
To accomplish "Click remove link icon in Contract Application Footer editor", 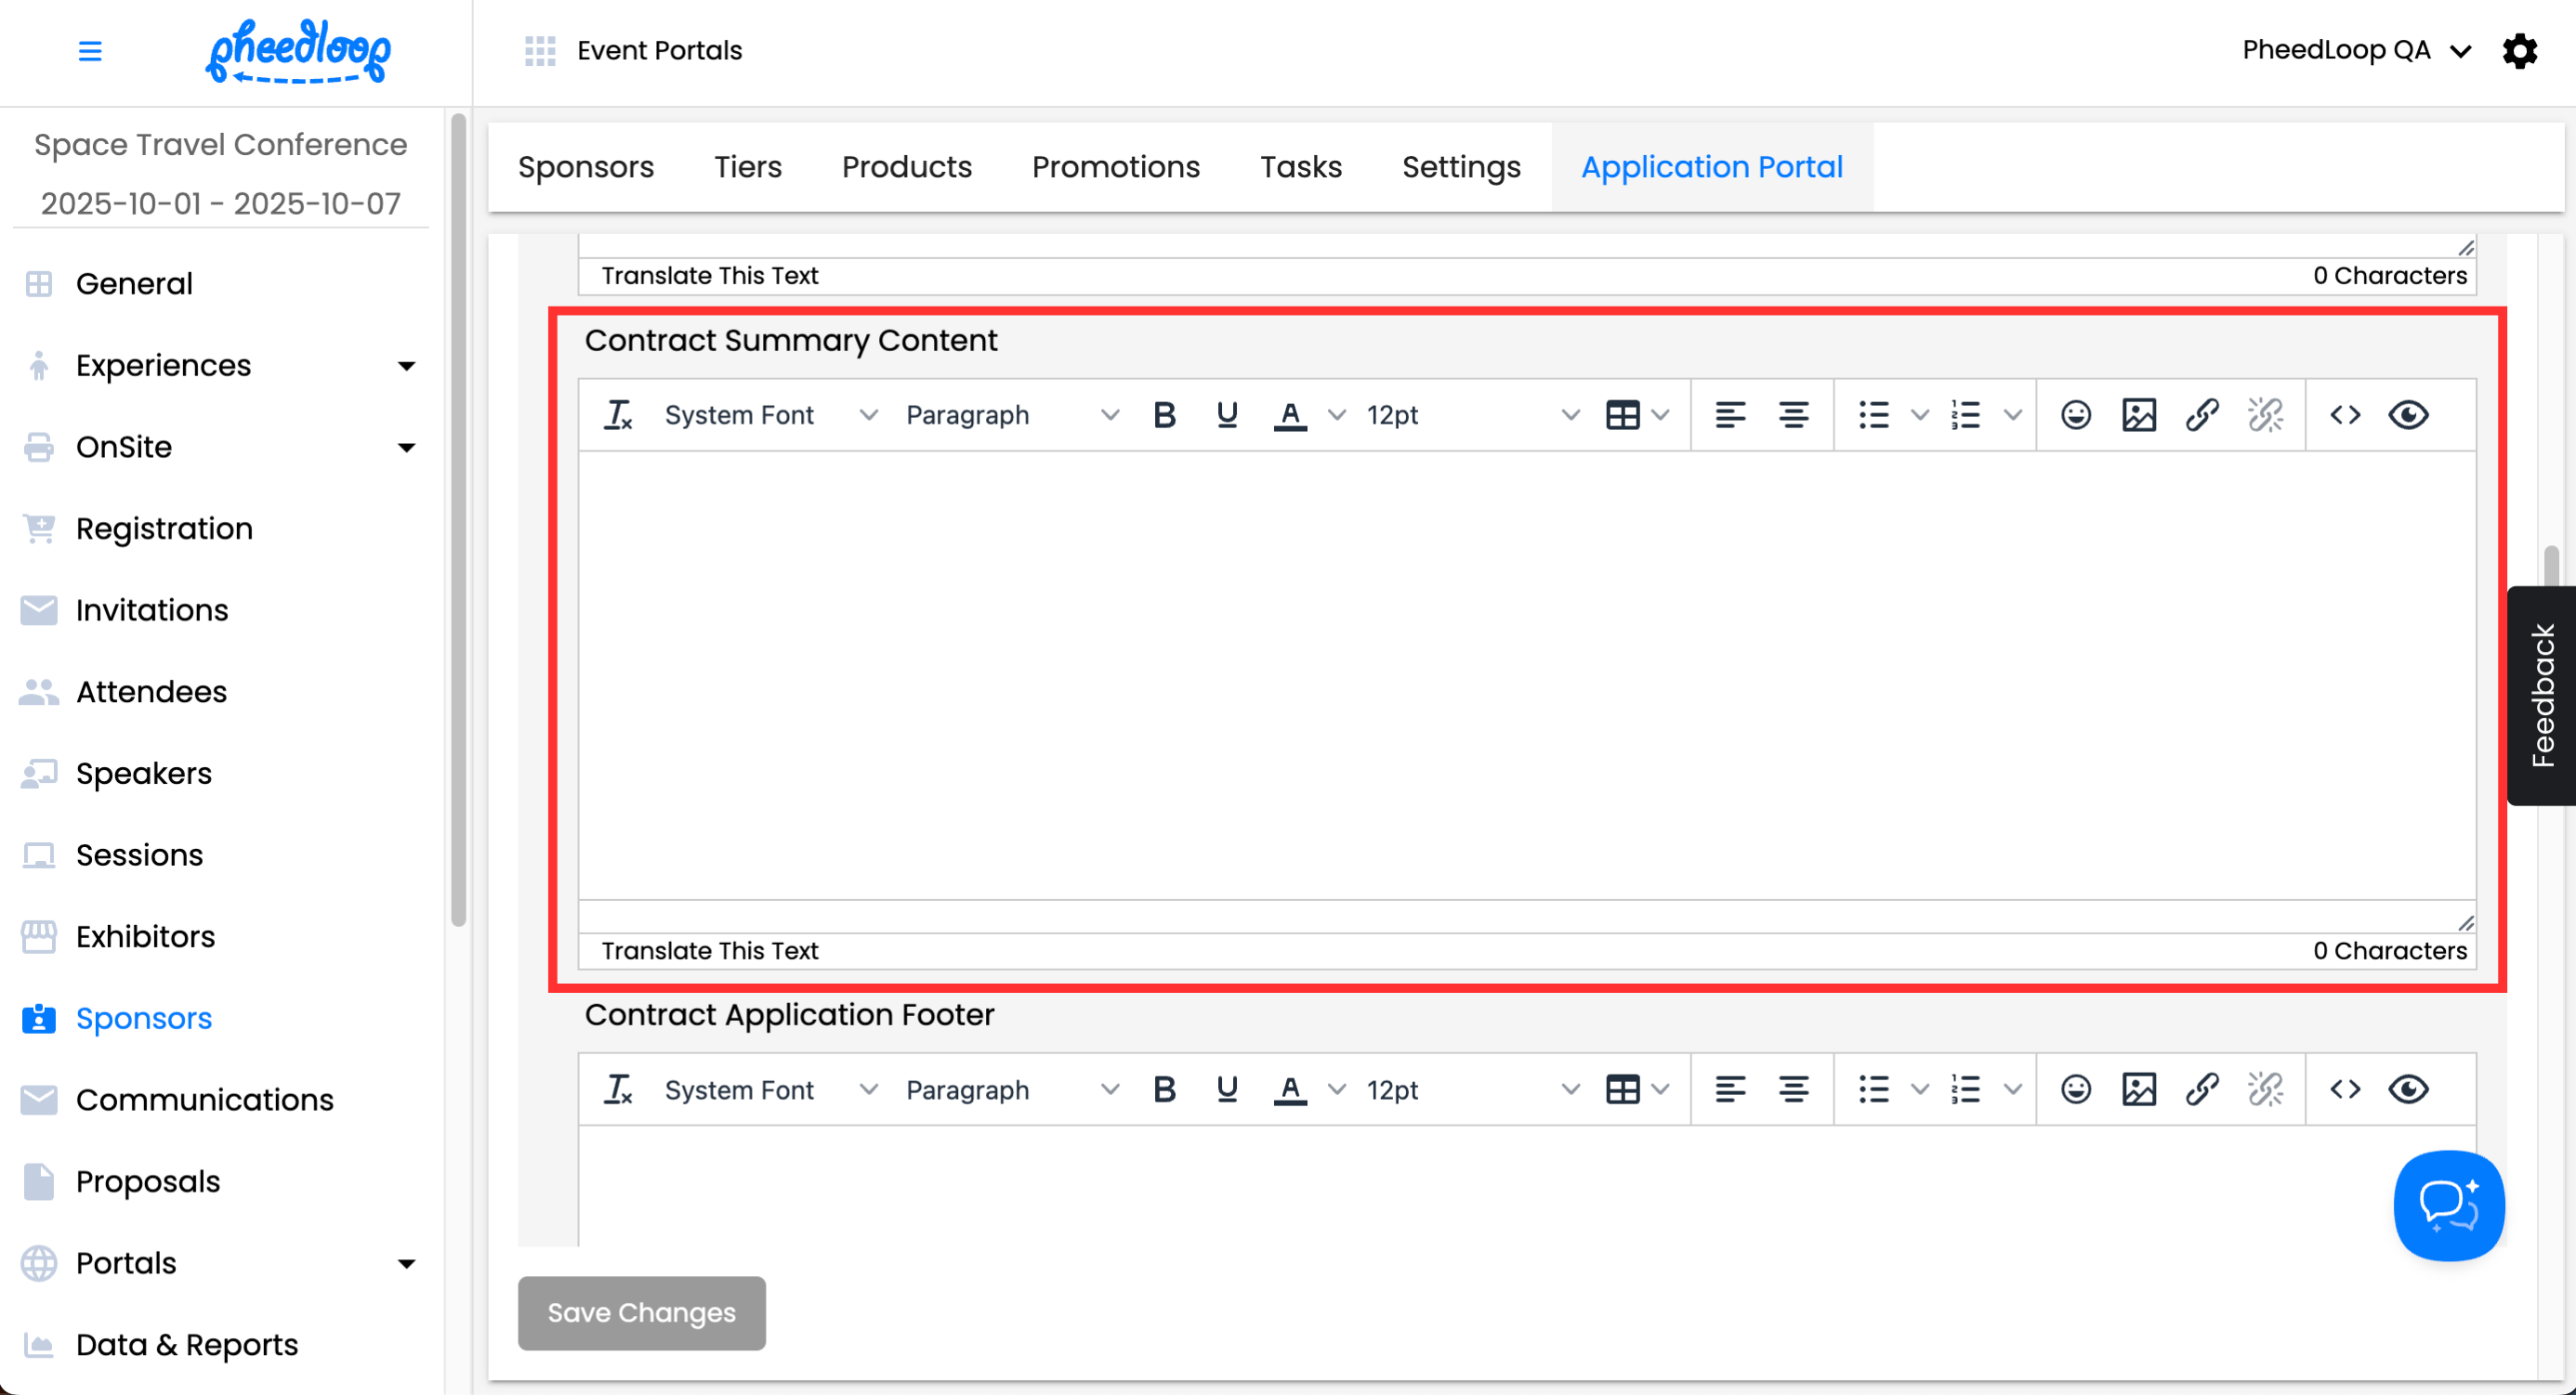I will point(2265,1089).
